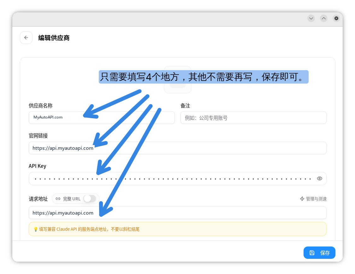Click the 官网链接 label
Screen dimensions: 355x274
click(38, 136)
